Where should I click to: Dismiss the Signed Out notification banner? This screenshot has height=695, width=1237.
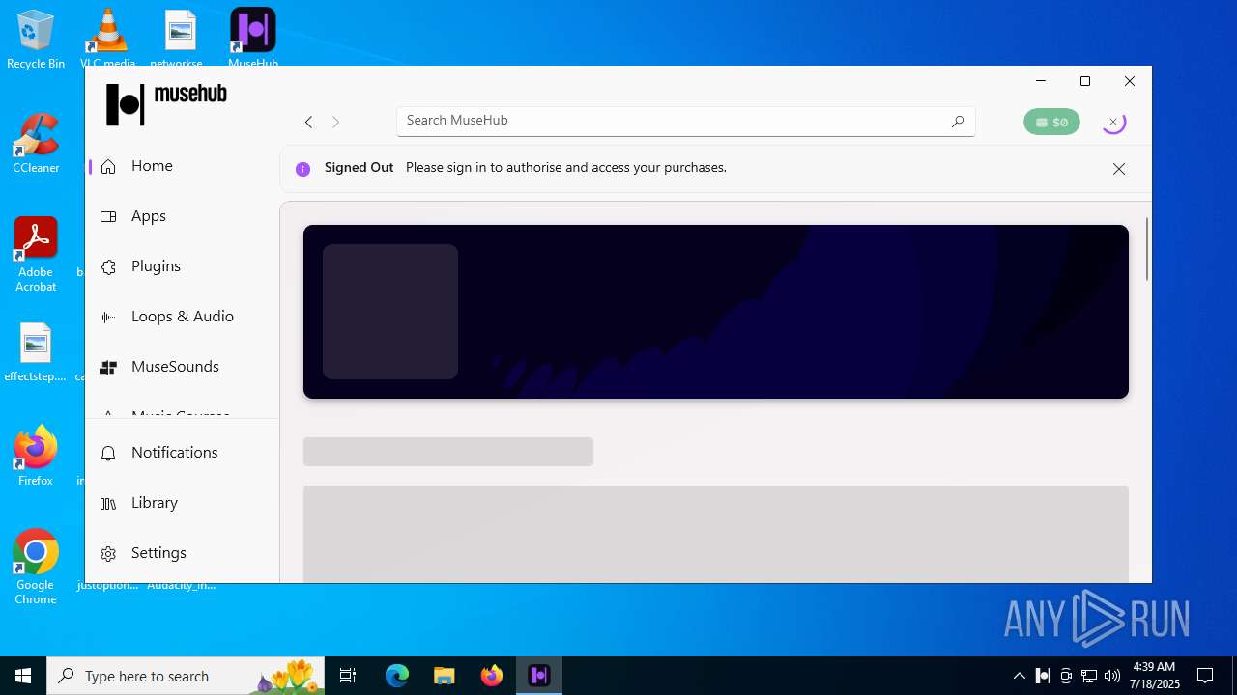tap(1119, 169)
